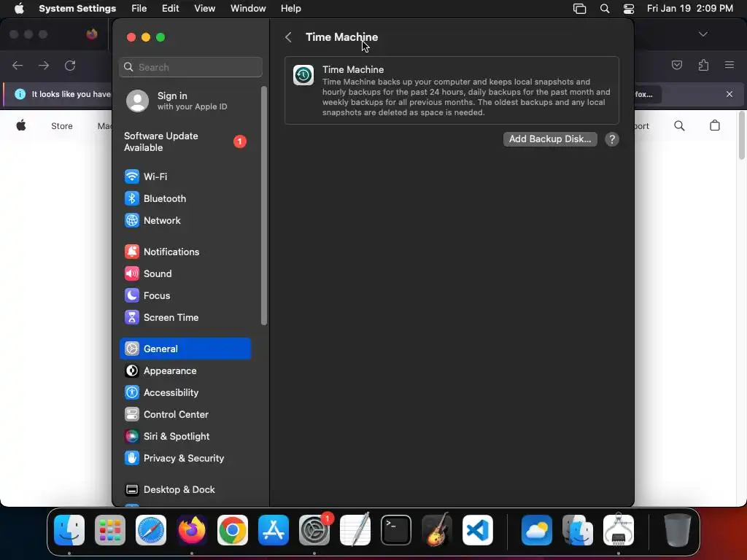Open the Apple menu

point(19,9)
